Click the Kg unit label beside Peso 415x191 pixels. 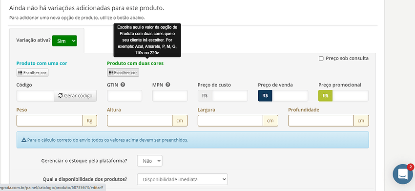(x=90, y=121)
